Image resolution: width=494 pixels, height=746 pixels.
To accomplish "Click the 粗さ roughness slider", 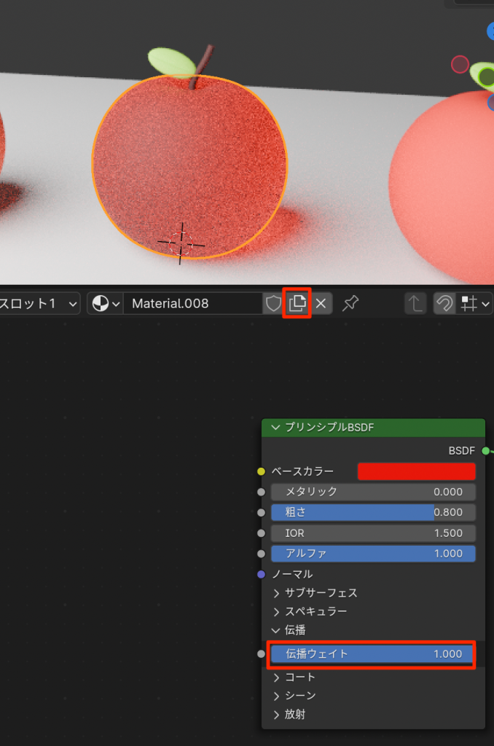I will coord(373,512).
